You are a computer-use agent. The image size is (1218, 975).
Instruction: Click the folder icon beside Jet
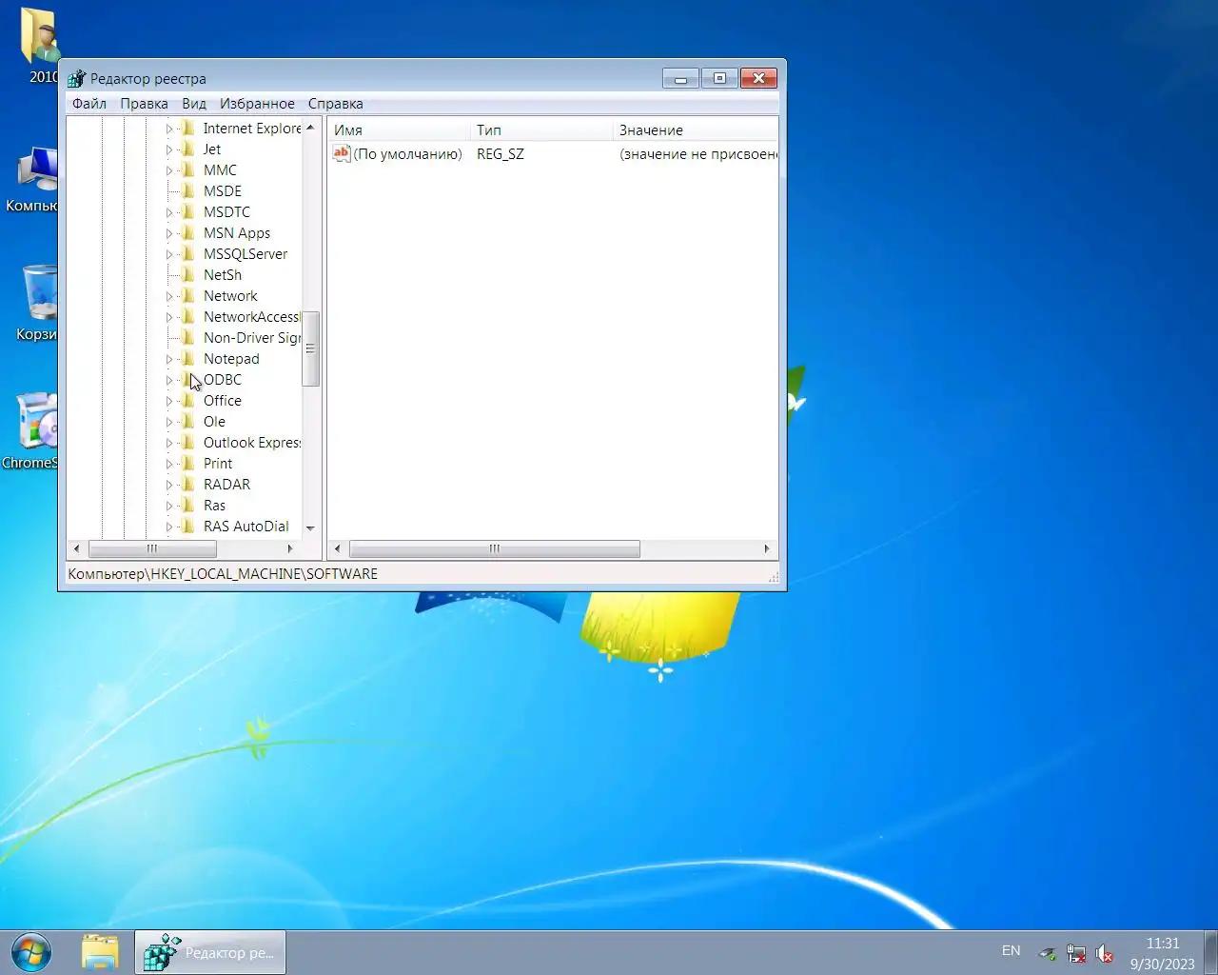(188, 149)
